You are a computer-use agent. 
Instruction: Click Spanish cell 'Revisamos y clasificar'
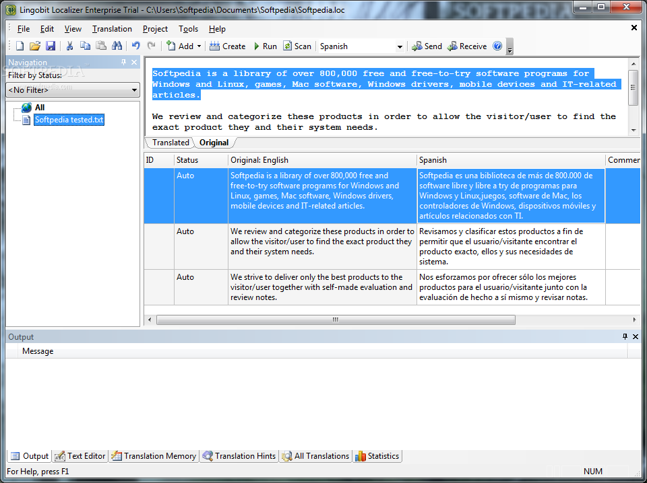511,247
